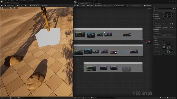
Task: Add element to Tags Applied on Output array
Action: tap(171, 28)
